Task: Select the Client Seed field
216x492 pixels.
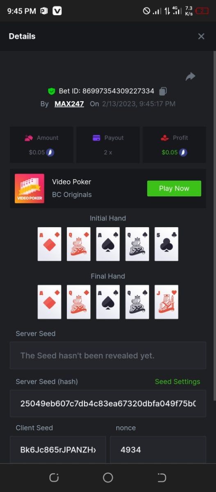Action: 58,450
